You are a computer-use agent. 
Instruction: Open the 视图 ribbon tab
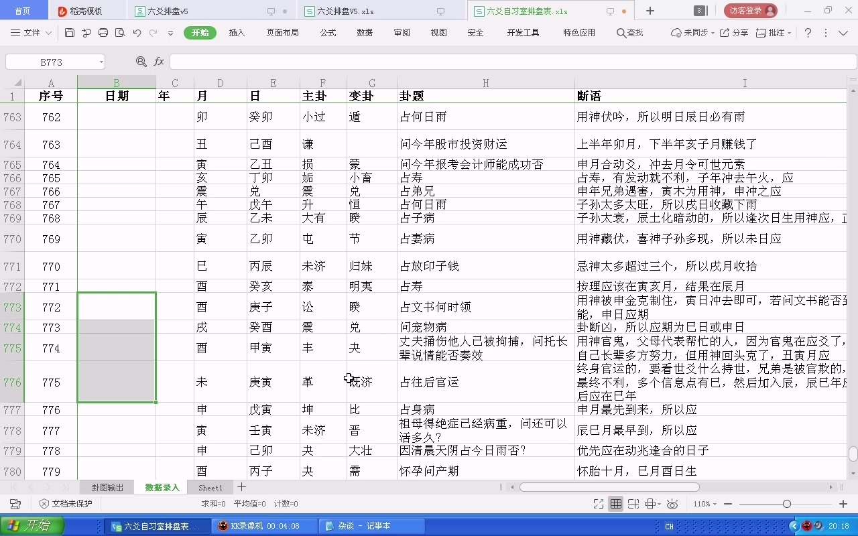click(438, 33)
